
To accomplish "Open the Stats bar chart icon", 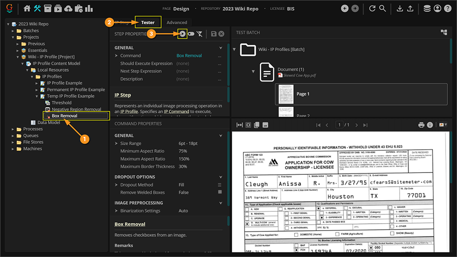I will pyautogui.click(x=89, y=8).
